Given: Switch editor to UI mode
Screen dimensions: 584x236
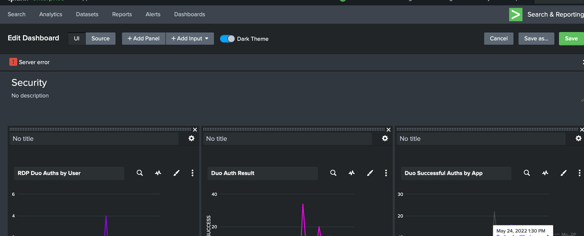Looking at the screenshot, I should pyautogui.click(x=77, y=39).
